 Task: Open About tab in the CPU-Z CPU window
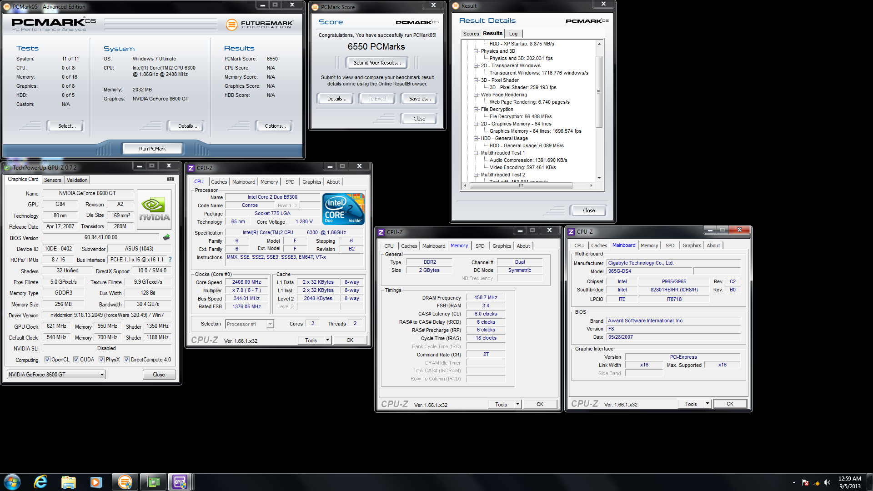(333, 182)
